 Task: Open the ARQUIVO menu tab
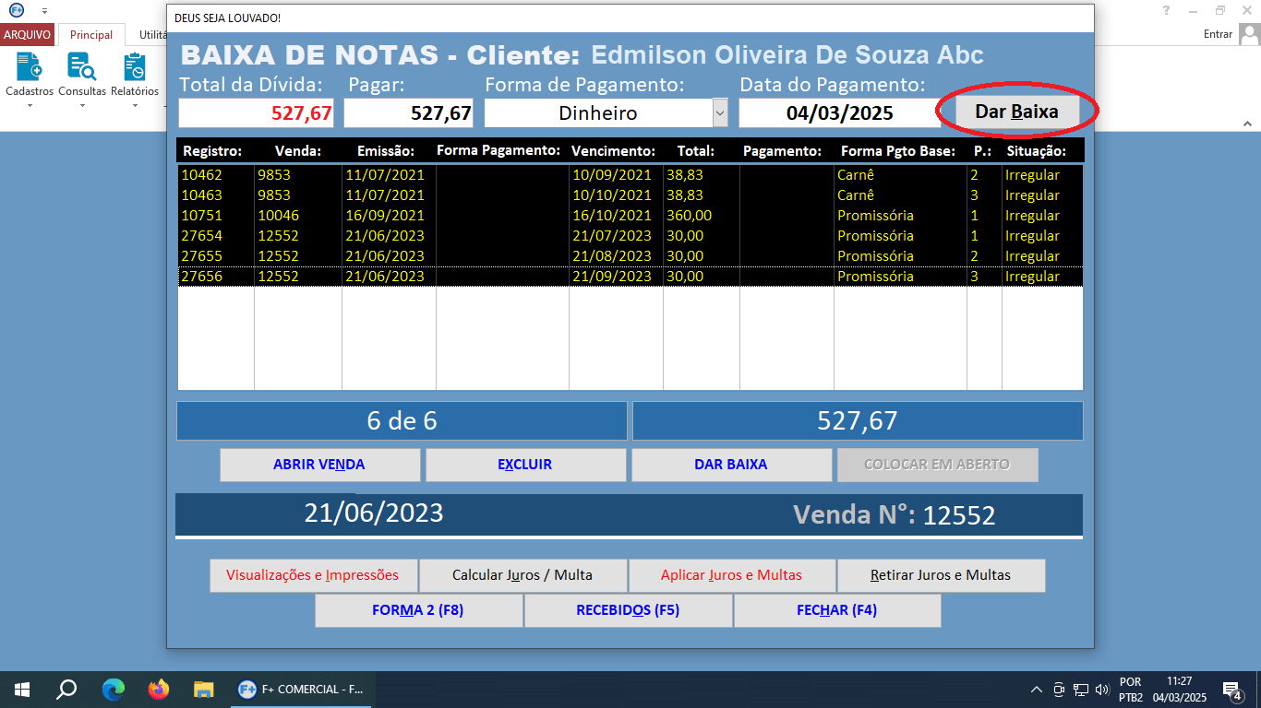[28, 35]
